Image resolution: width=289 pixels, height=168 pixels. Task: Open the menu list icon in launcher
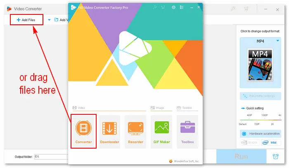(x=182, y=7)
